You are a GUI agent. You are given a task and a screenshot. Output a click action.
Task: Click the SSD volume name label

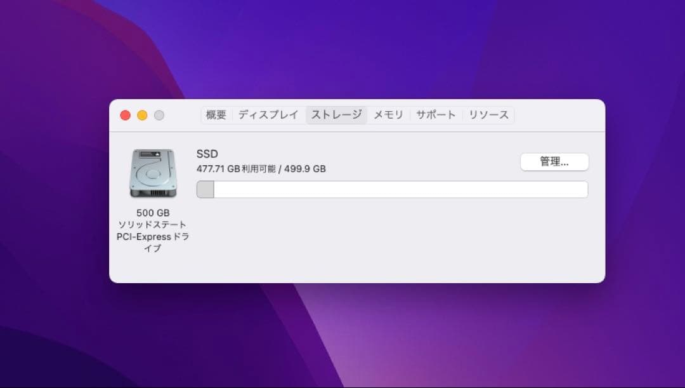[x=207, y=154]
